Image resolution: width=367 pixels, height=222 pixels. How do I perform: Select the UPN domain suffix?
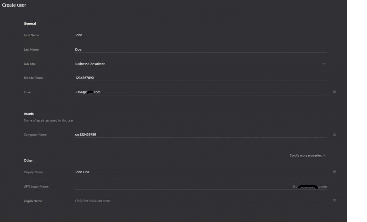310,187
